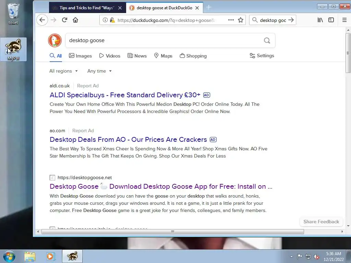Screen dimensions: 351x263
Task: Switch to Shopping results
Action: tap(193, 56)
